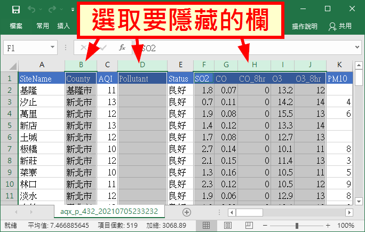
Task: Click the 操作說明 search box
Action: (x=305, y=26)
